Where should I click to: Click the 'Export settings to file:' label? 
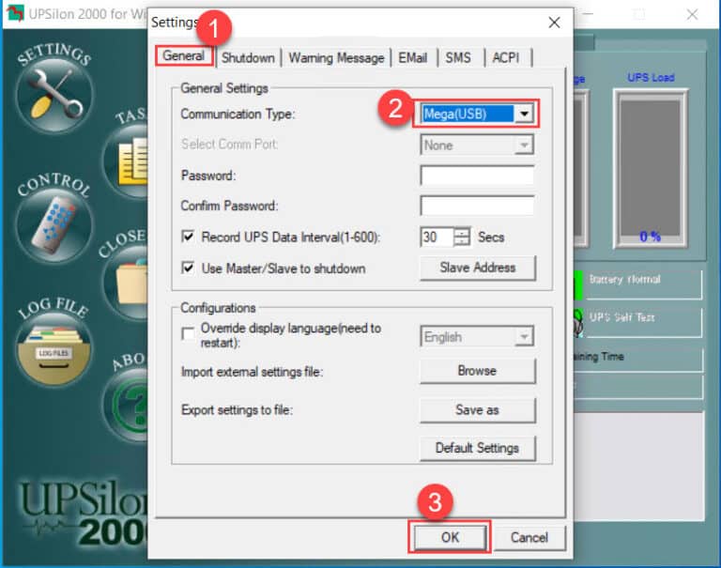tap(237, 409)
